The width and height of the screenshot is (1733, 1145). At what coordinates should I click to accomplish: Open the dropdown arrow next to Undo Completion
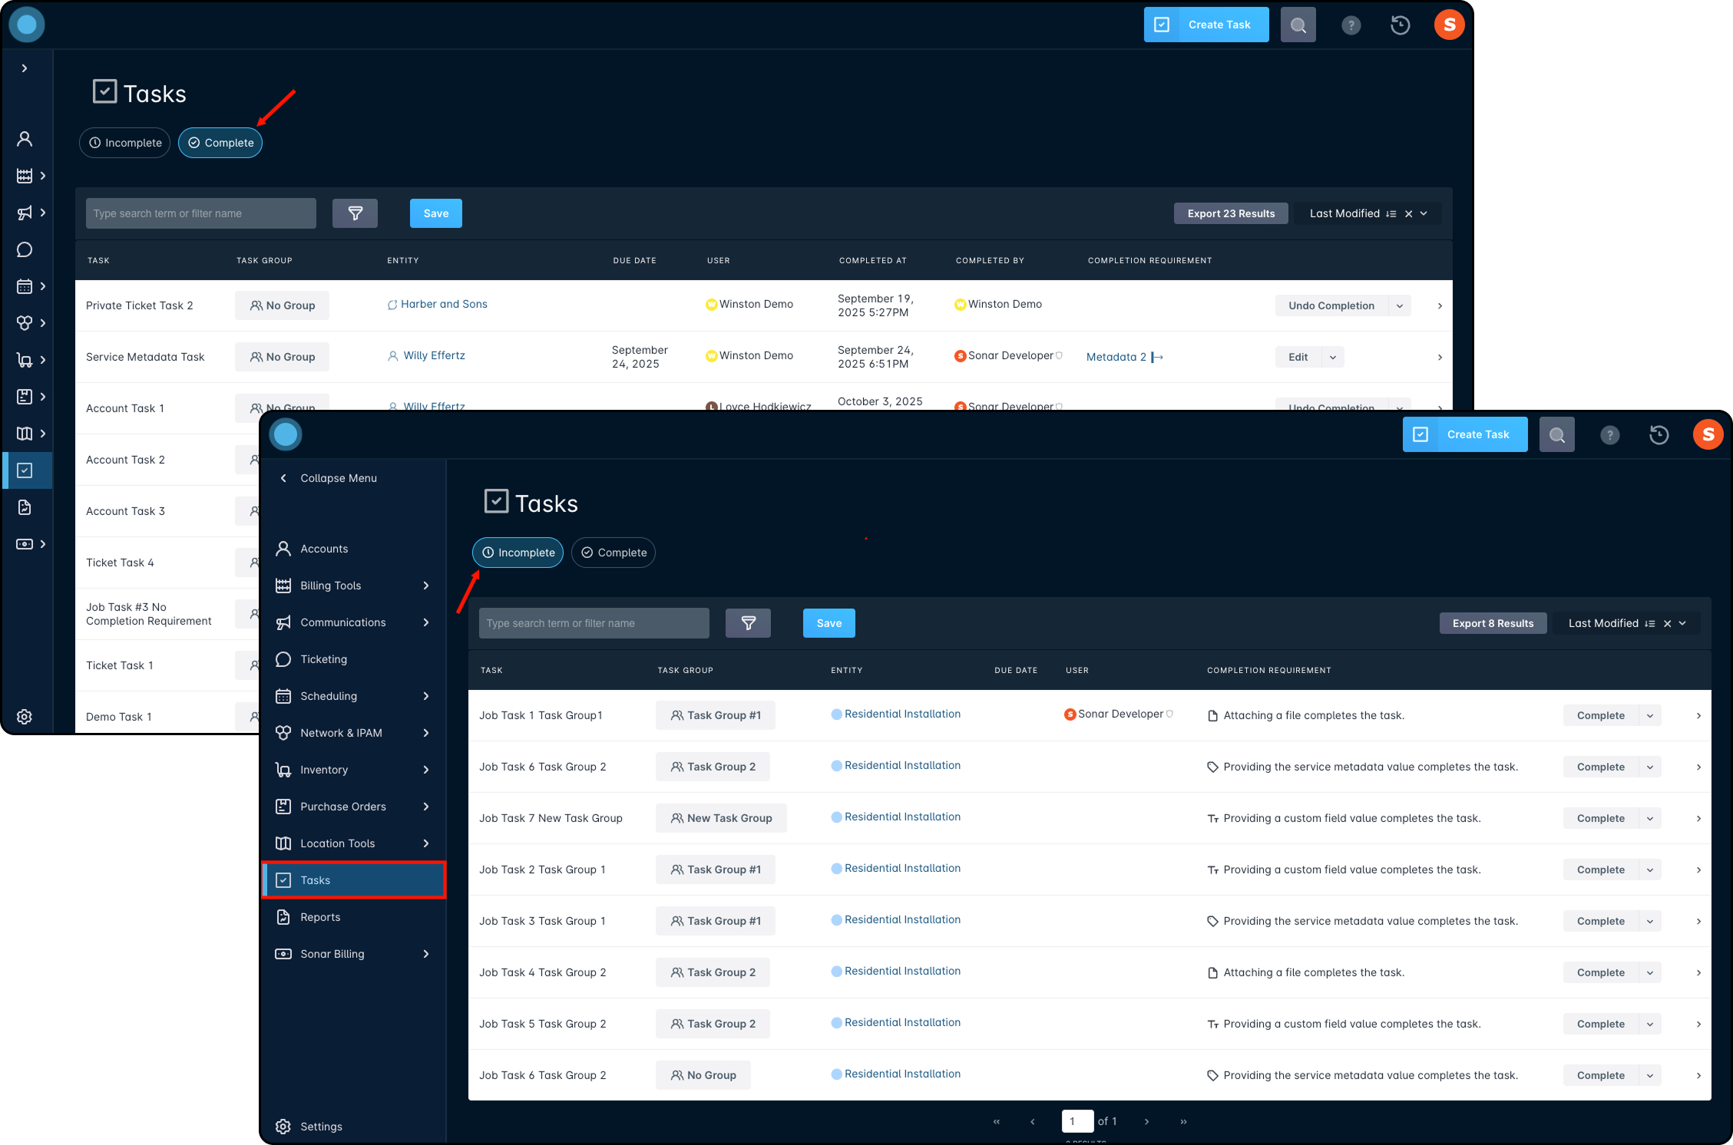1399,305
